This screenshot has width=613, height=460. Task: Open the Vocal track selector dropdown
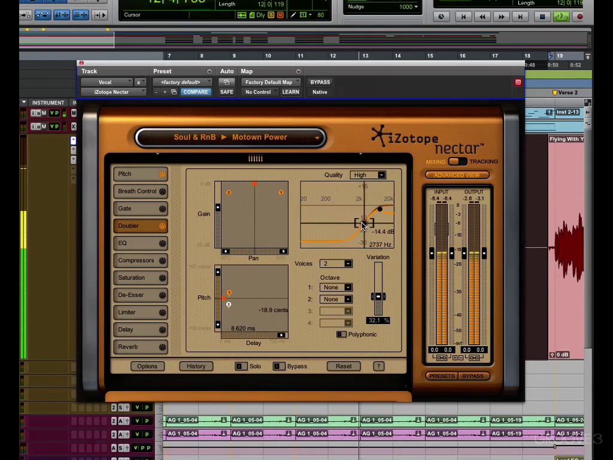tap(107, 82)
